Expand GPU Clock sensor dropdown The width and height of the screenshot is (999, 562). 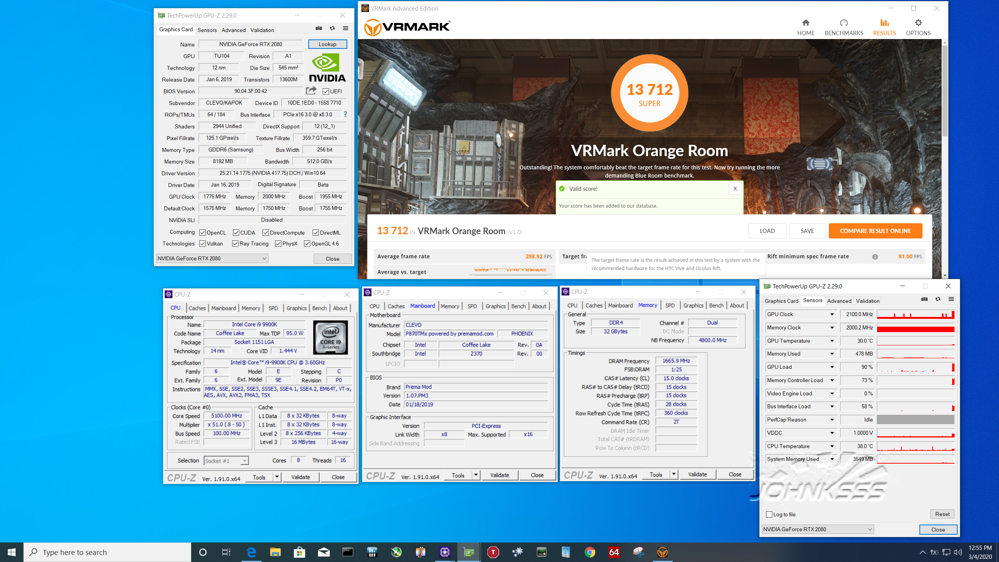(832, 314)
